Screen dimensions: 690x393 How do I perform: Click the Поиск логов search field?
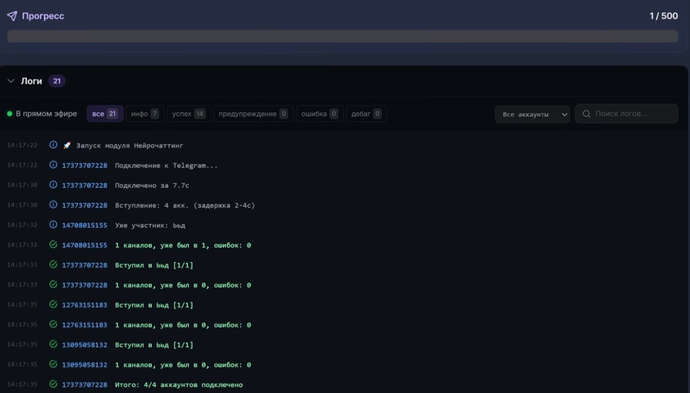(x=627, y=114)
